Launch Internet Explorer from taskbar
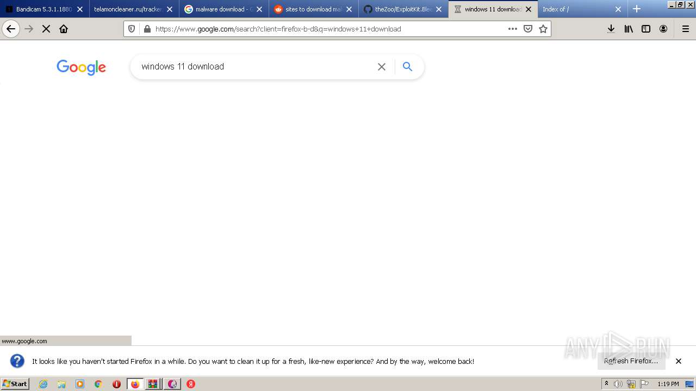The width and height of the screenshot is (696, 391). [43, 384]
